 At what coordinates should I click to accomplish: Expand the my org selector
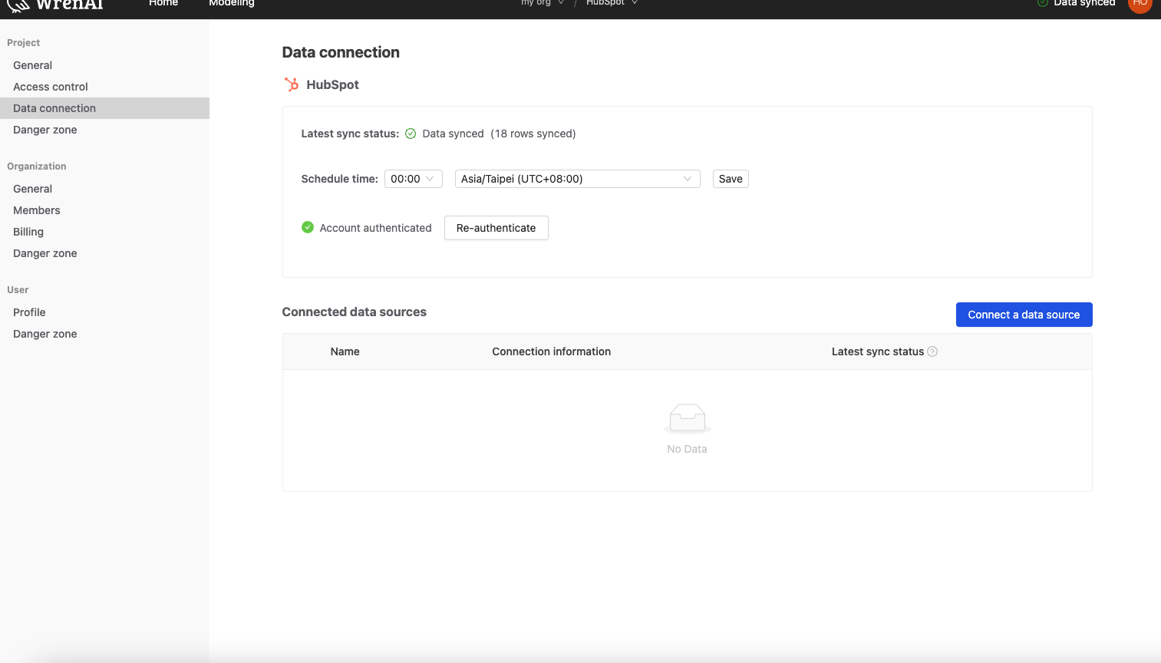tap(543, 3)
